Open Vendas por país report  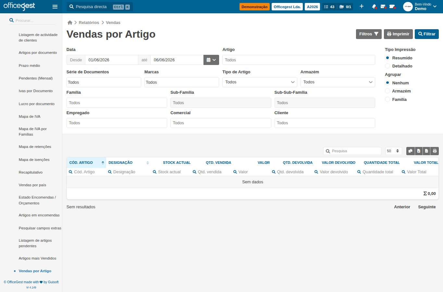coord(32,185)
